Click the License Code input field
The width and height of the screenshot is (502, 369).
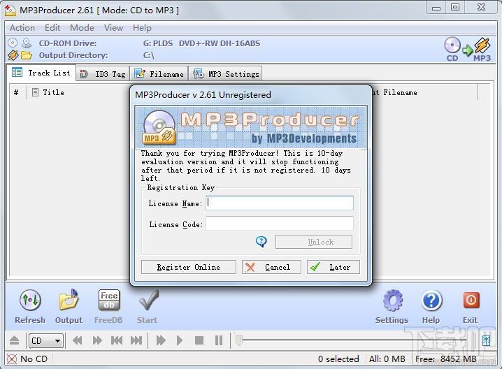point(280,224)
